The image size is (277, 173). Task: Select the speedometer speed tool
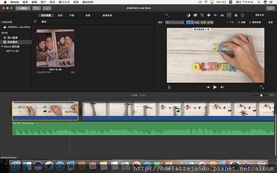[229, 15]
